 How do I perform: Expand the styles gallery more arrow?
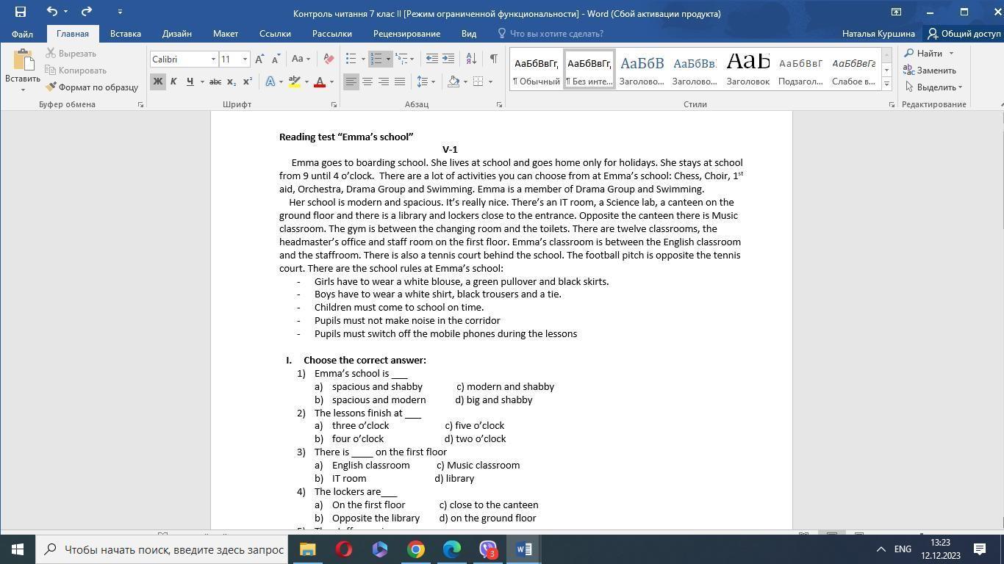click(886, 84)
